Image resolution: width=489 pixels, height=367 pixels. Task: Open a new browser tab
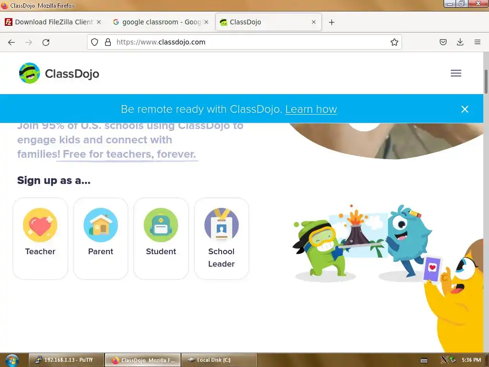coord(332,22)
